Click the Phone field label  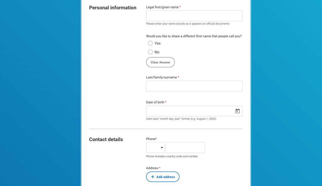[151, 139]
